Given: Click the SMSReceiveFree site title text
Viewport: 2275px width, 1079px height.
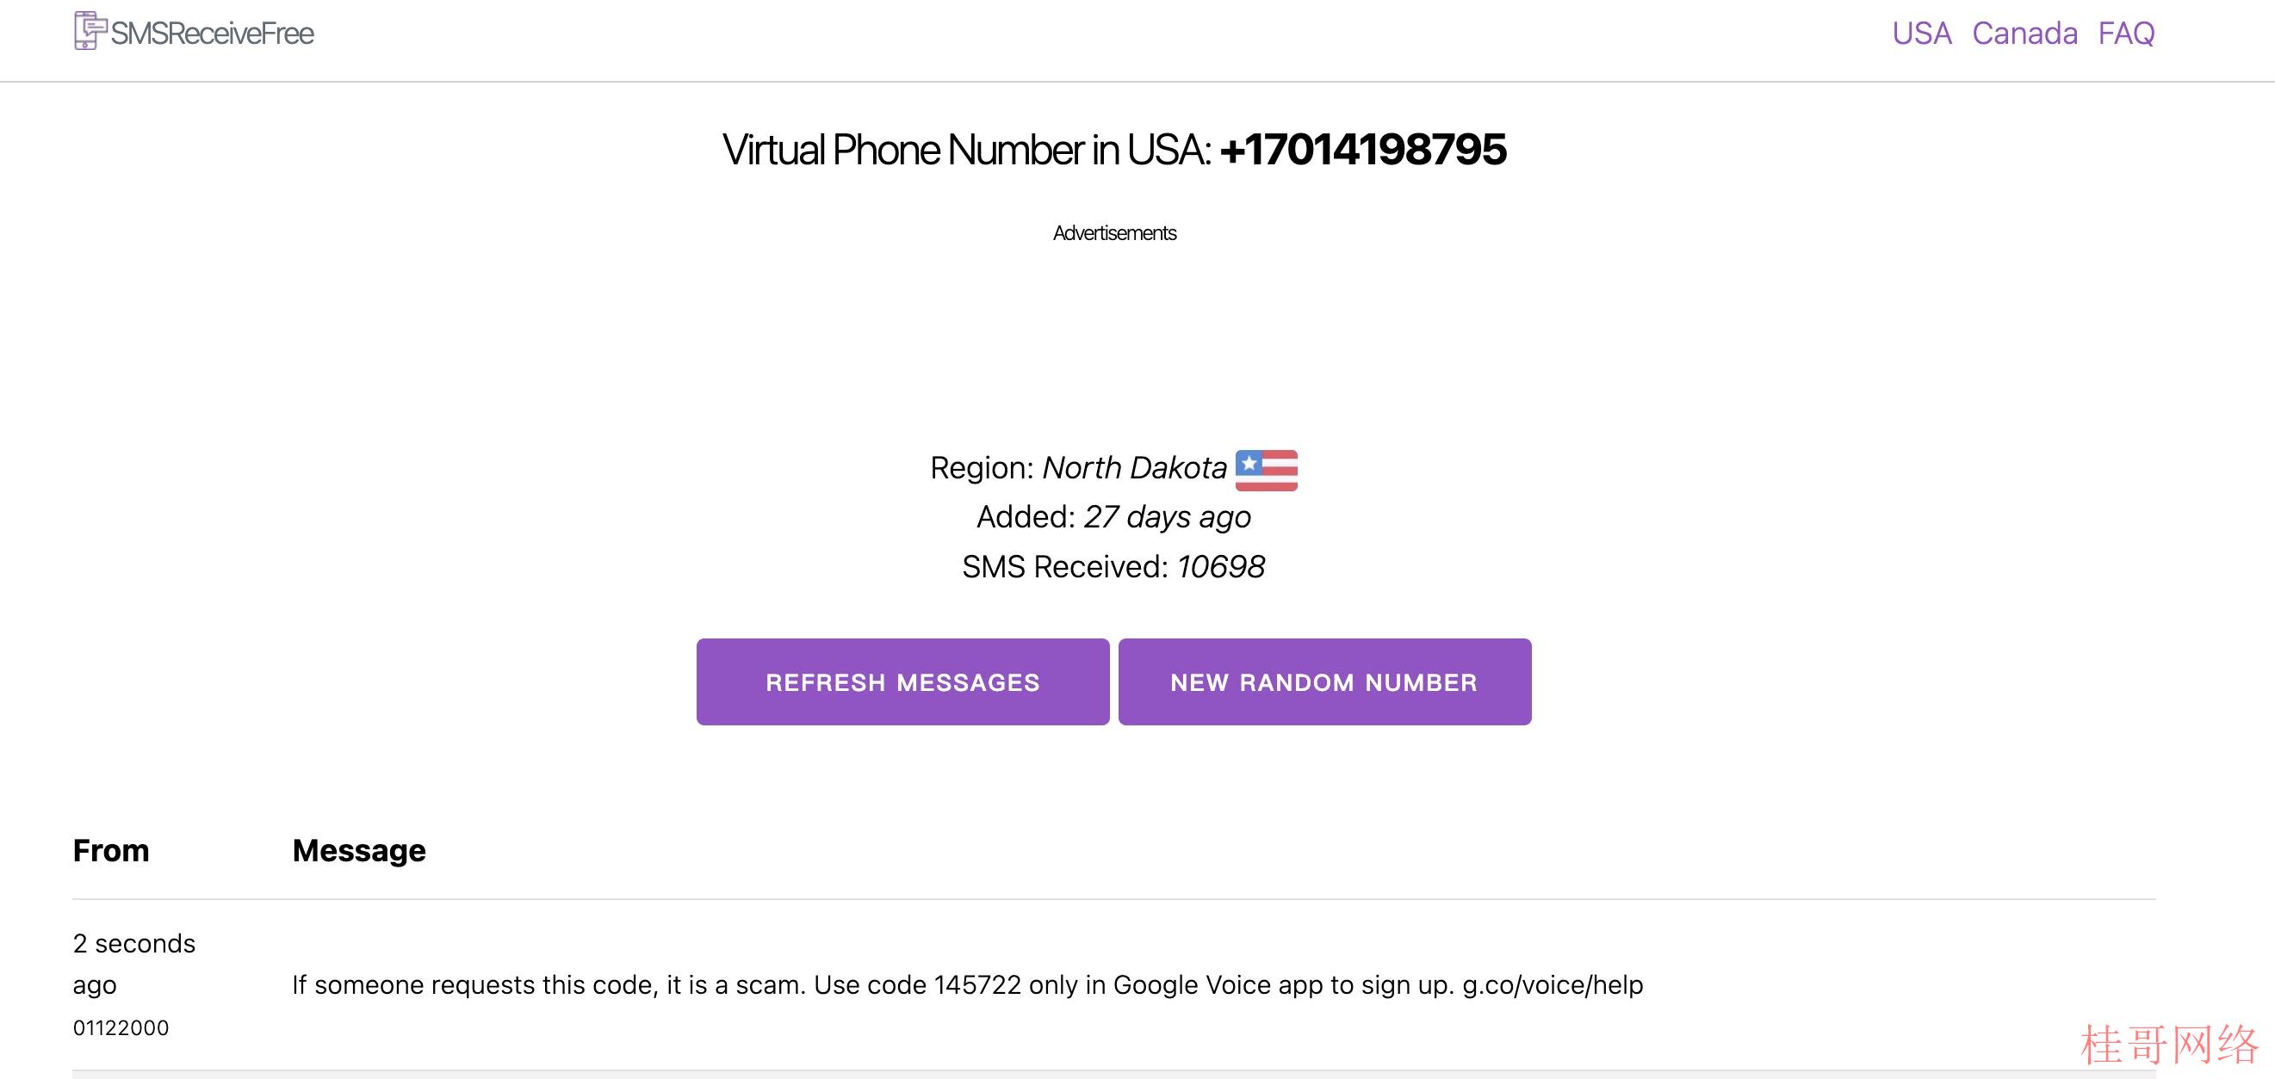Looking at the screenshot, I should coord(212,34).
